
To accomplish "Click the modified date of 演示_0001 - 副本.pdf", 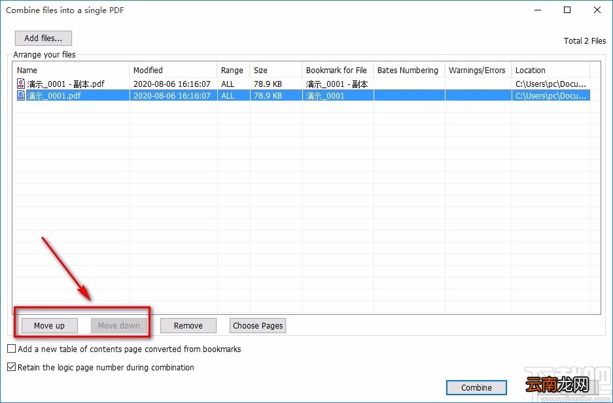I will (172, 84).
